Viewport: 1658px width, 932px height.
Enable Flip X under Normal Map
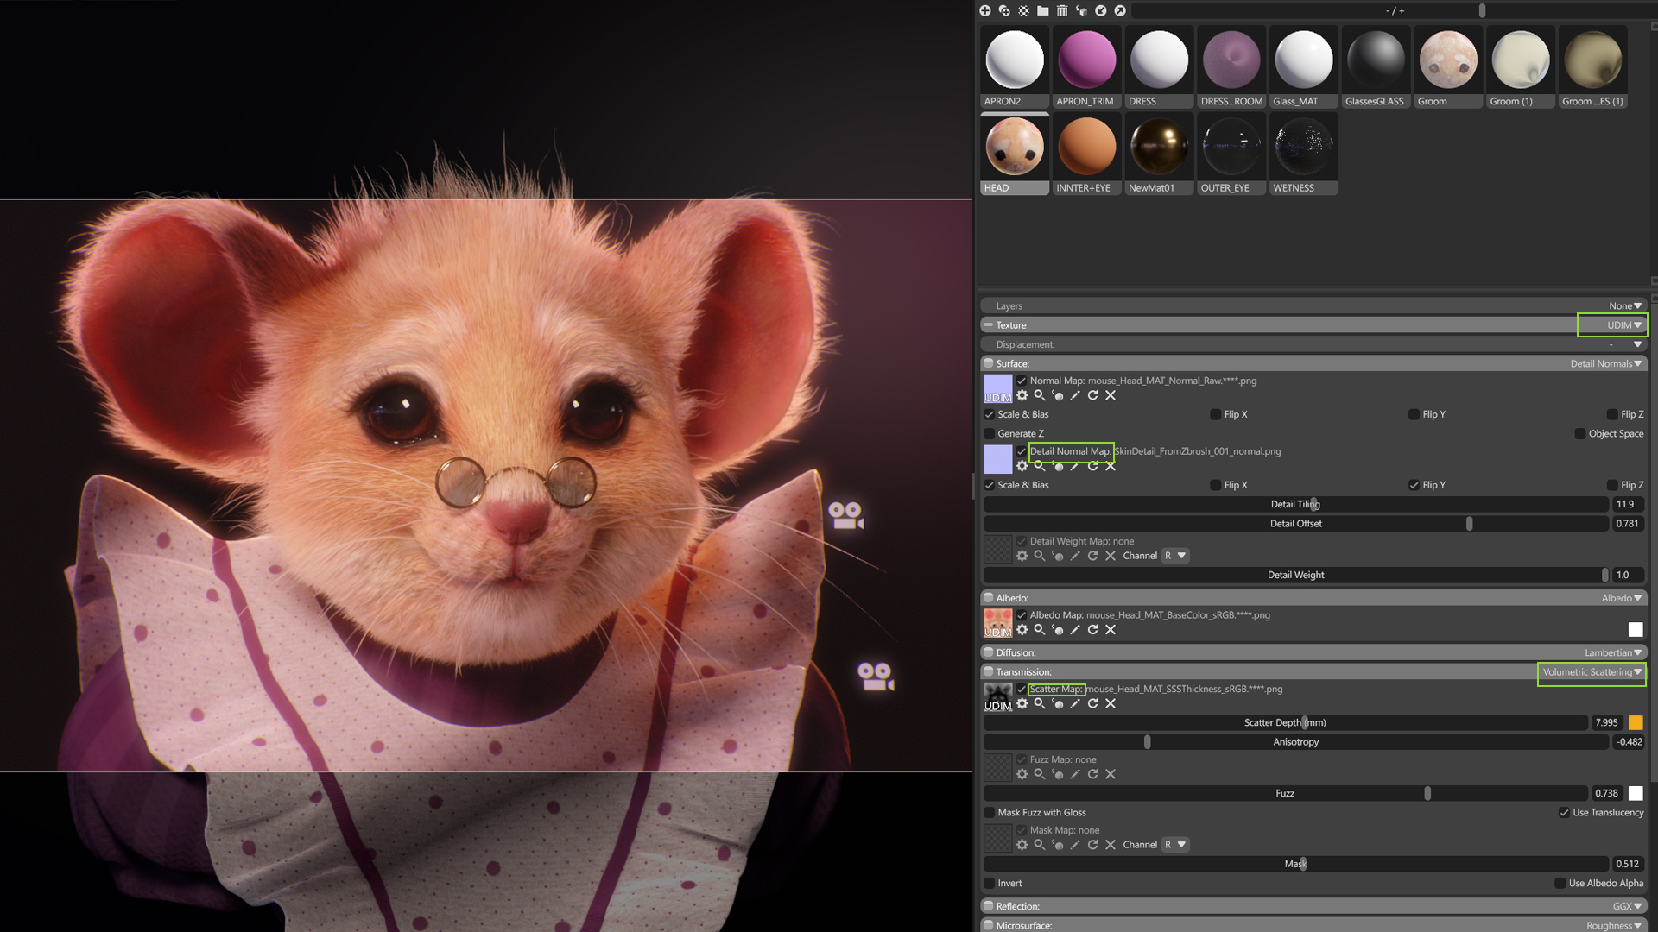[1216, 414]
